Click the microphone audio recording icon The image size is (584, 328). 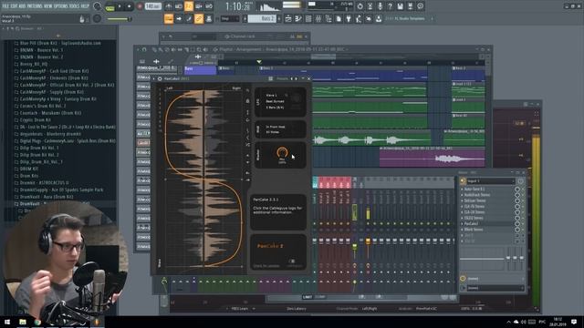[380, 6]
